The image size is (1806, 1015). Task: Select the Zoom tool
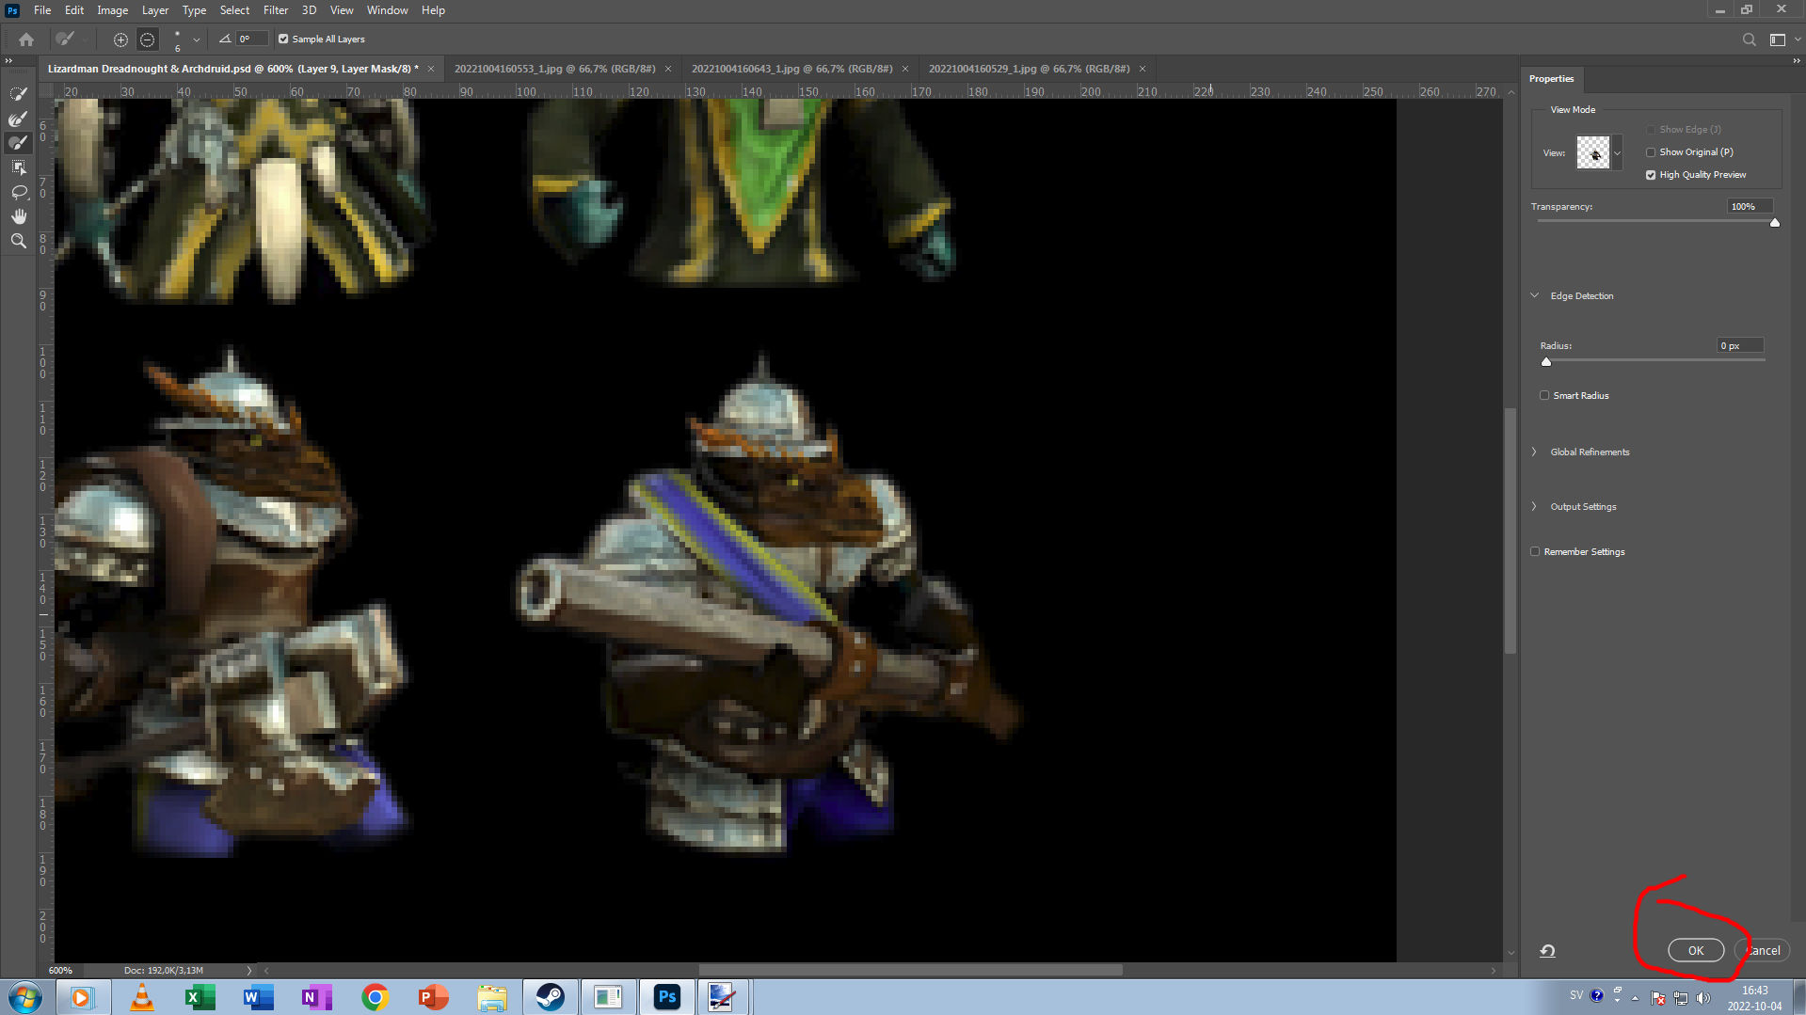pos(18,241)
